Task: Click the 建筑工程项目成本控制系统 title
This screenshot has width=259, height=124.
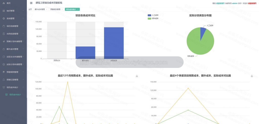Action: (x=49, y=3)
